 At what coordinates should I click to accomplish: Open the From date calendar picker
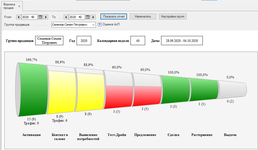(40, 17)
